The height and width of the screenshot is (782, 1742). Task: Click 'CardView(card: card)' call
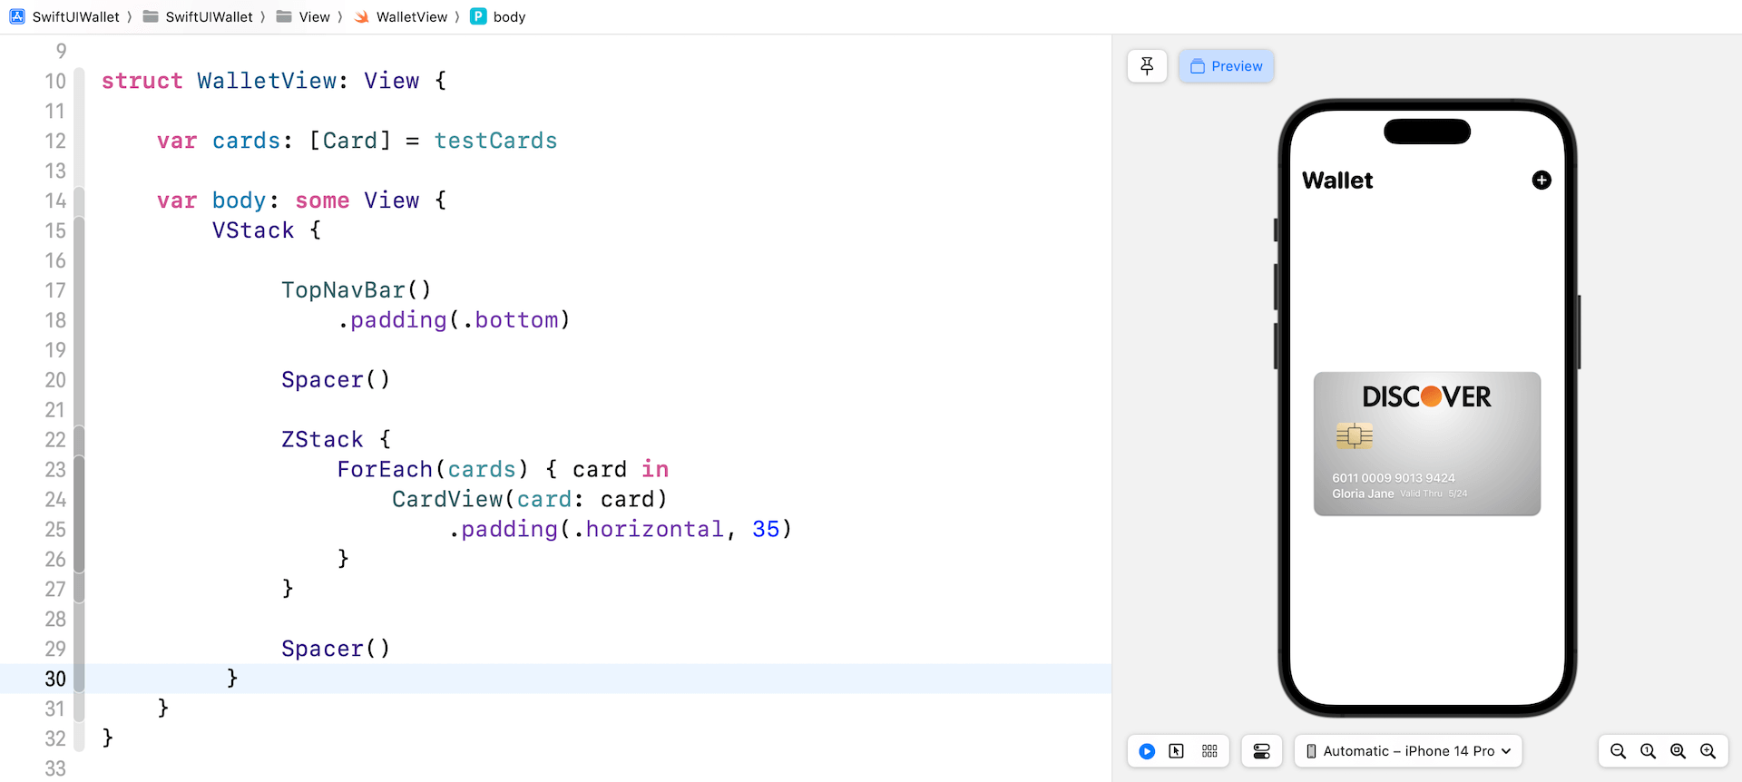click(530, 500)
